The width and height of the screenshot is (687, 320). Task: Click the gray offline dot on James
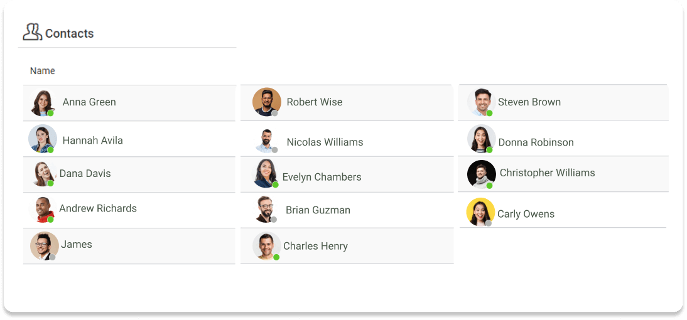pyautogui.click(x=53, y=257)
